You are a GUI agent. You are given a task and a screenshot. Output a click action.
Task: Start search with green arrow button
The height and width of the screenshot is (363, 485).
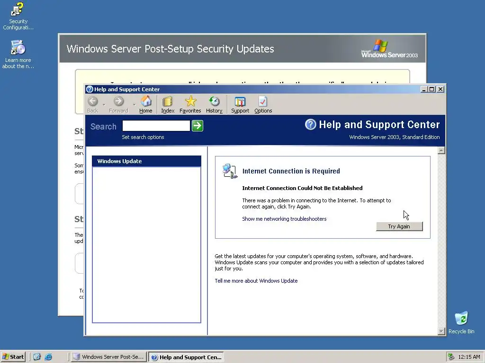click(x=198, y=126)
